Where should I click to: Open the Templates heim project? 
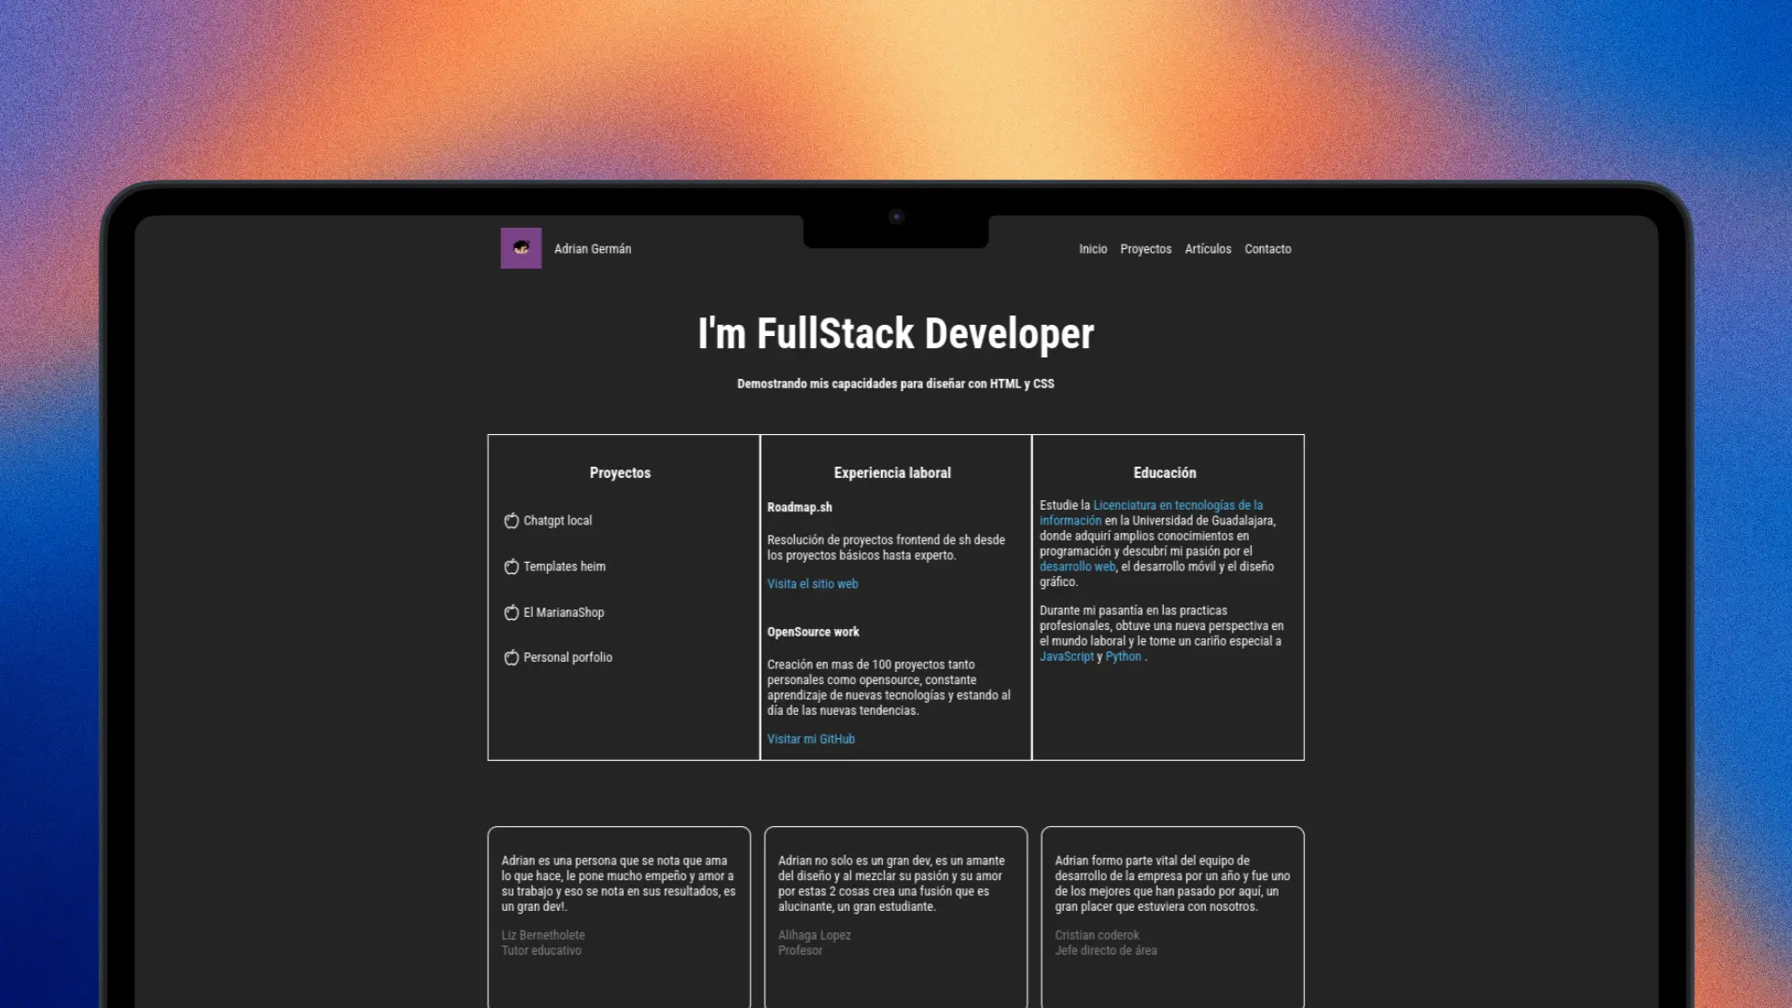pos(565,567)
